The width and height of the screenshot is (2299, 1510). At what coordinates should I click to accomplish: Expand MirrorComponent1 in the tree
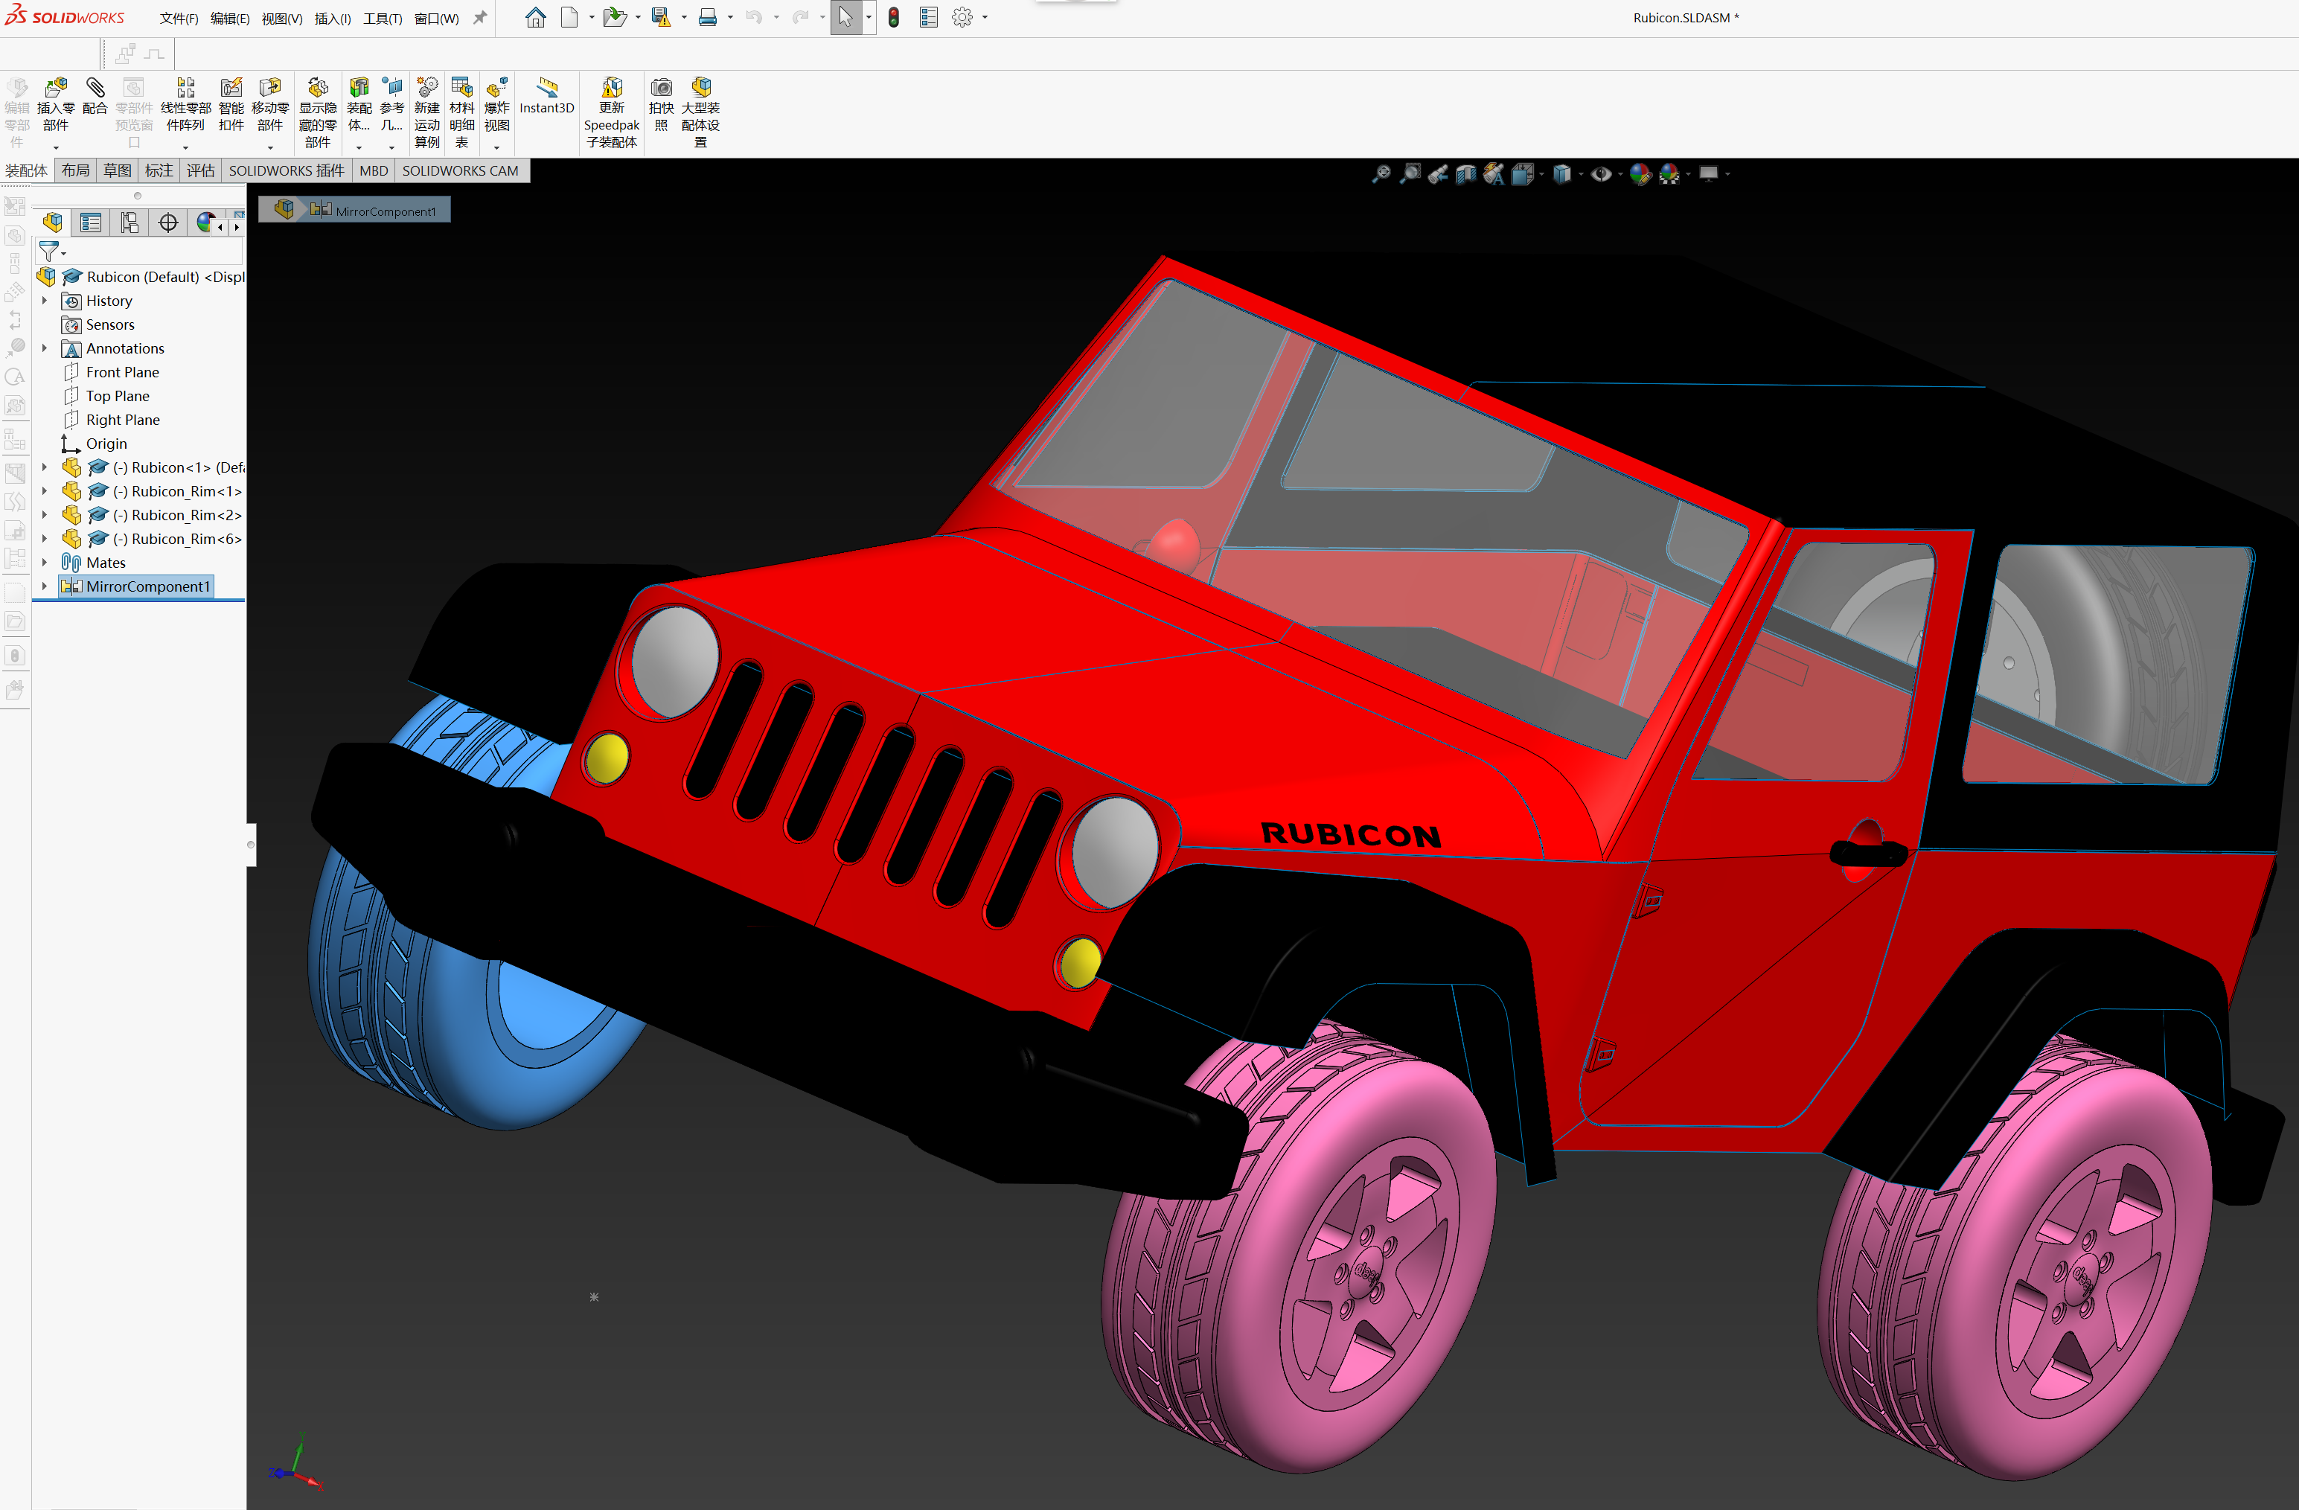pyautogui.click(x=45, y=586)
